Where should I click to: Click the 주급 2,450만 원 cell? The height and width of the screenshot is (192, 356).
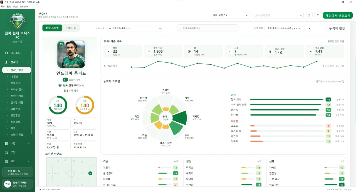[58, 146]
